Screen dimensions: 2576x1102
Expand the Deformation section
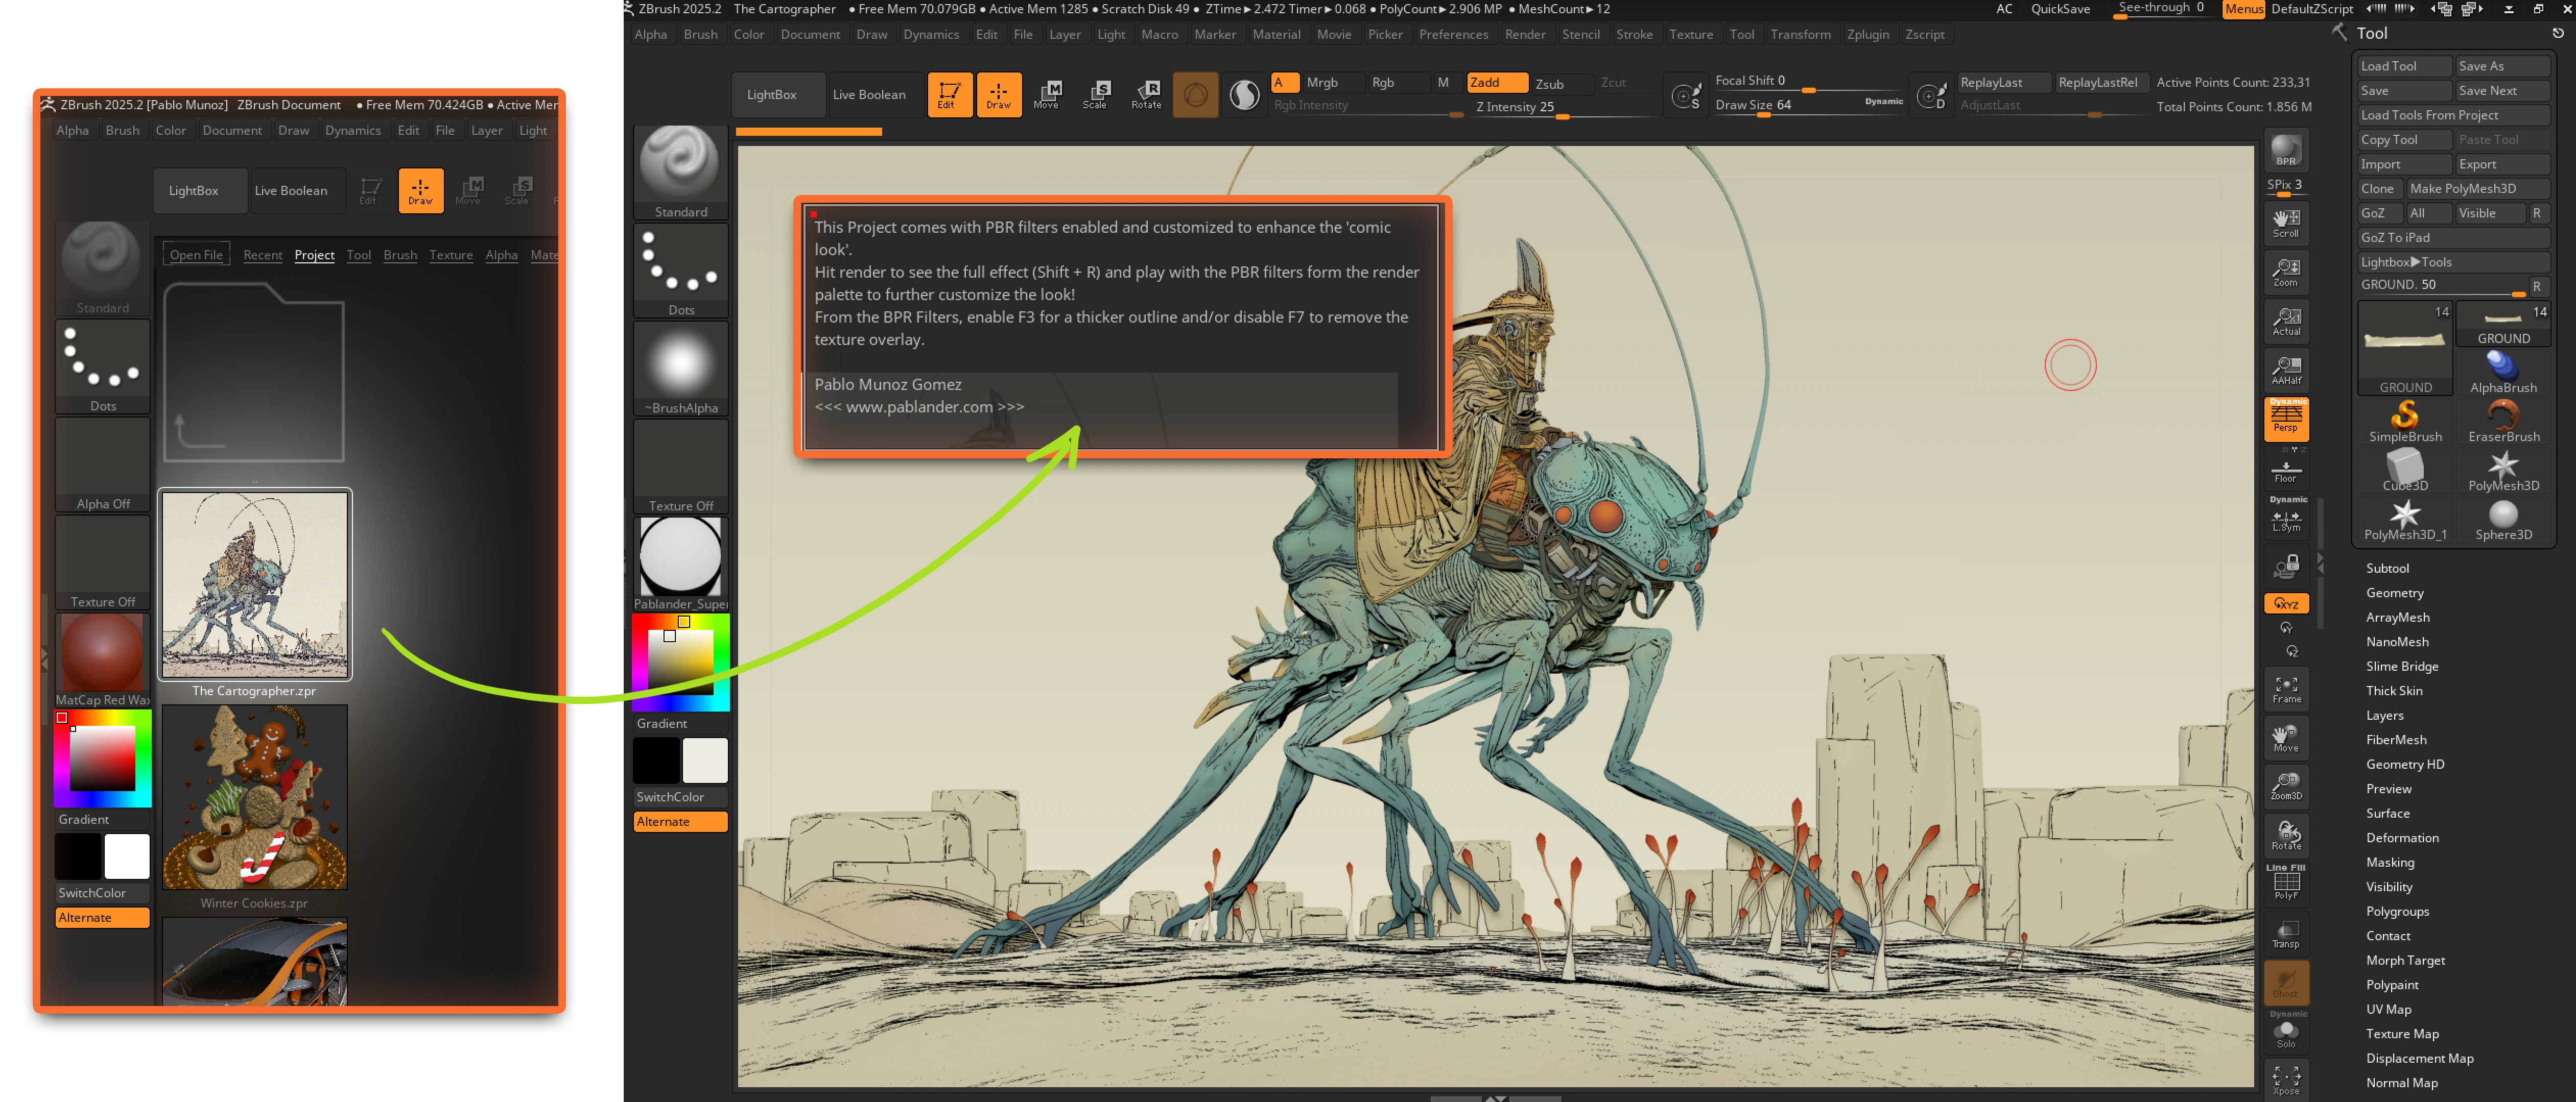2401,837
